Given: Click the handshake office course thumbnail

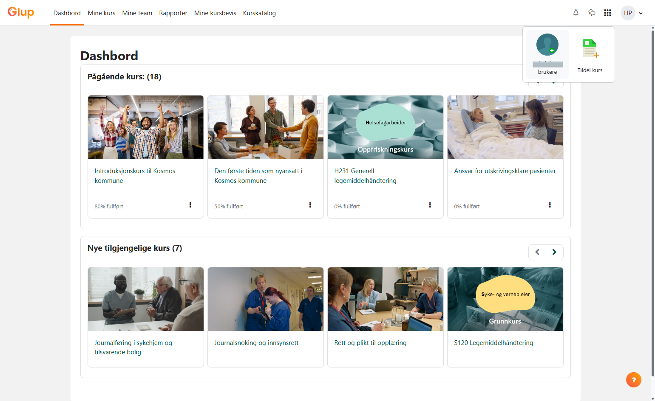Looking at the screenshot, I should [266, 127].
